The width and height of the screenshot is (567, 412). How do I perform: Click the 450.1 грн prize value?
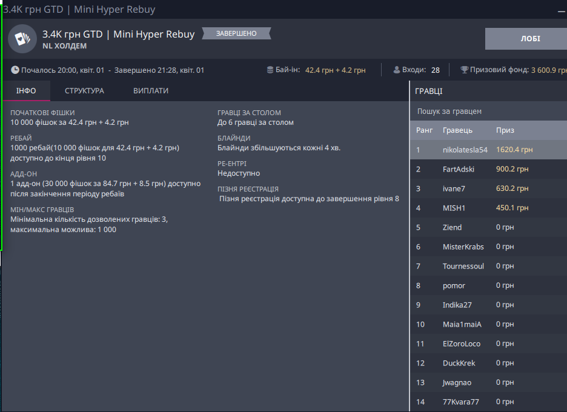coord(512,208)
